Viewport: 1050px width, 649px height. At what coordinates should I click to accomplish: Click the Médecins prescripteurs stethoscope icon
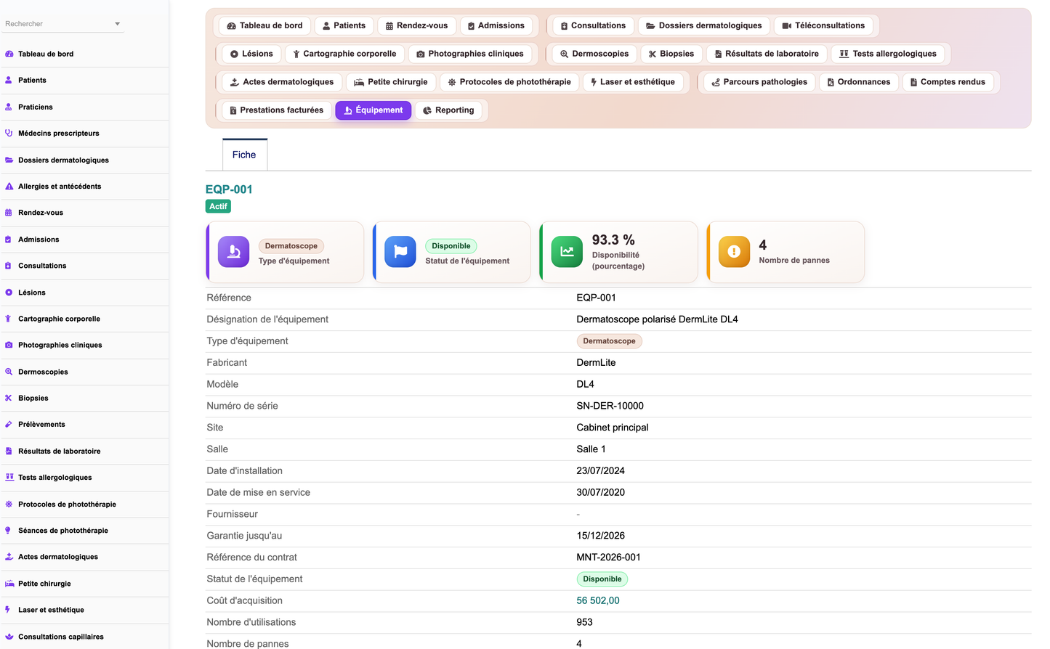click(9, 134)
